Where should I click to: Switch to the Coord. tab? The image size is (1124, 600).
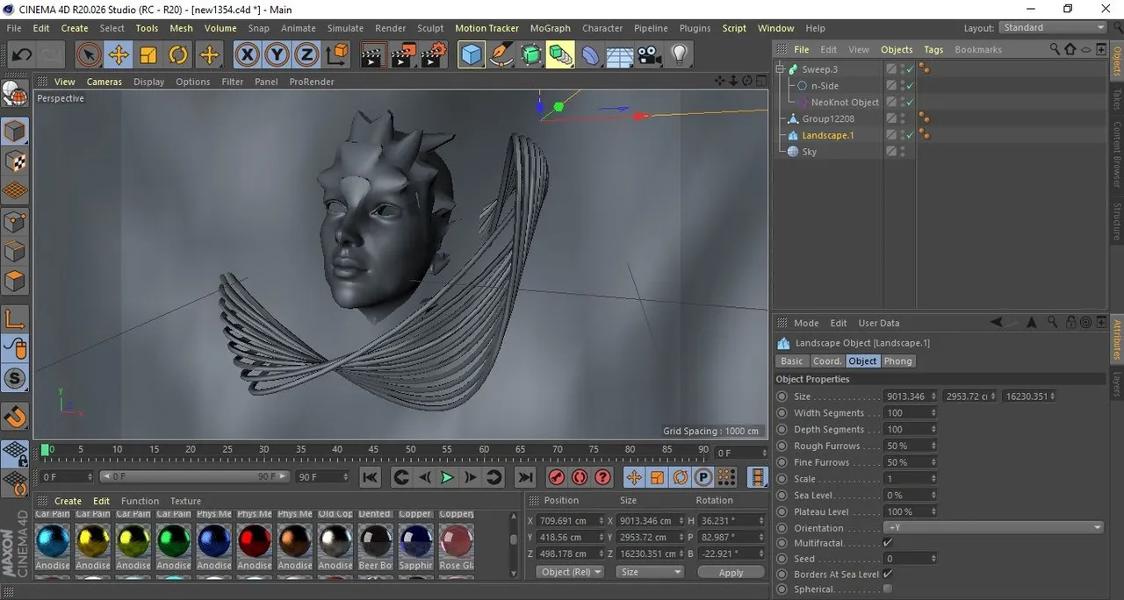(x=827, y=361)
